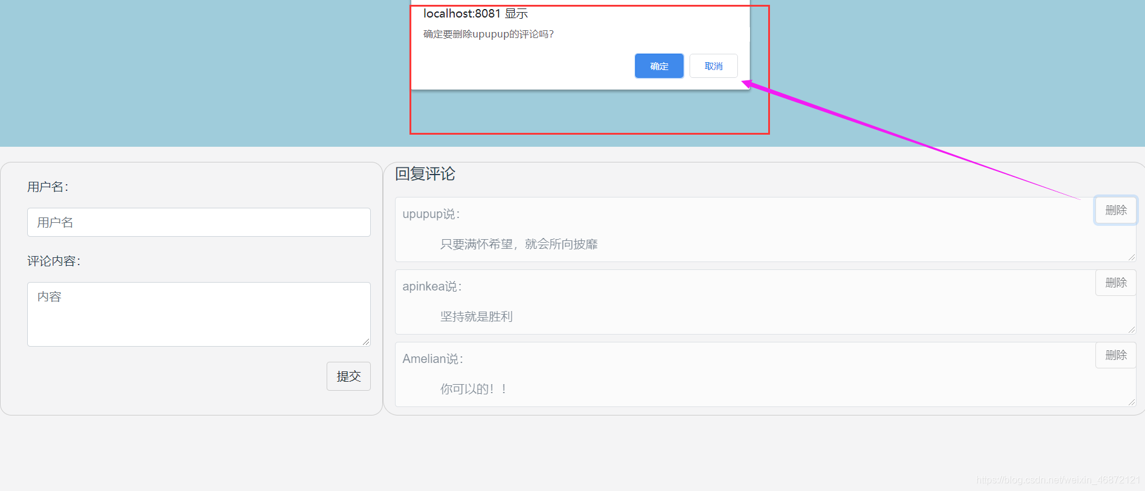Grab resize handle of the 内容 textarea
The width and height of the screenshot is (1145, 491).
[366, 342]
